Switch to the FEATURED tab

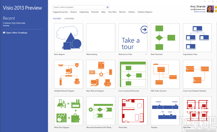click(57, 18)
